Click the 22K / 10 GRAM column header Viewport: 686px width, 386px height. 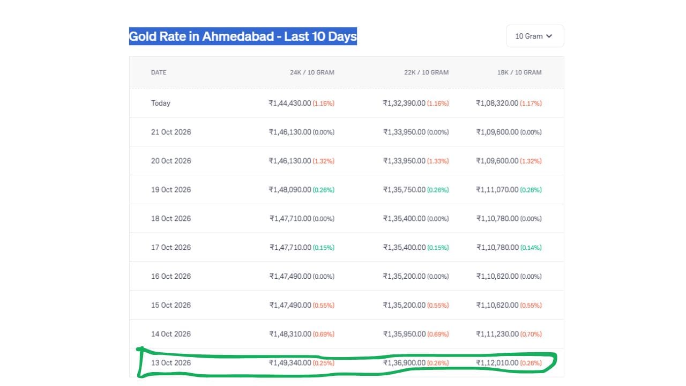click(427, 72)
